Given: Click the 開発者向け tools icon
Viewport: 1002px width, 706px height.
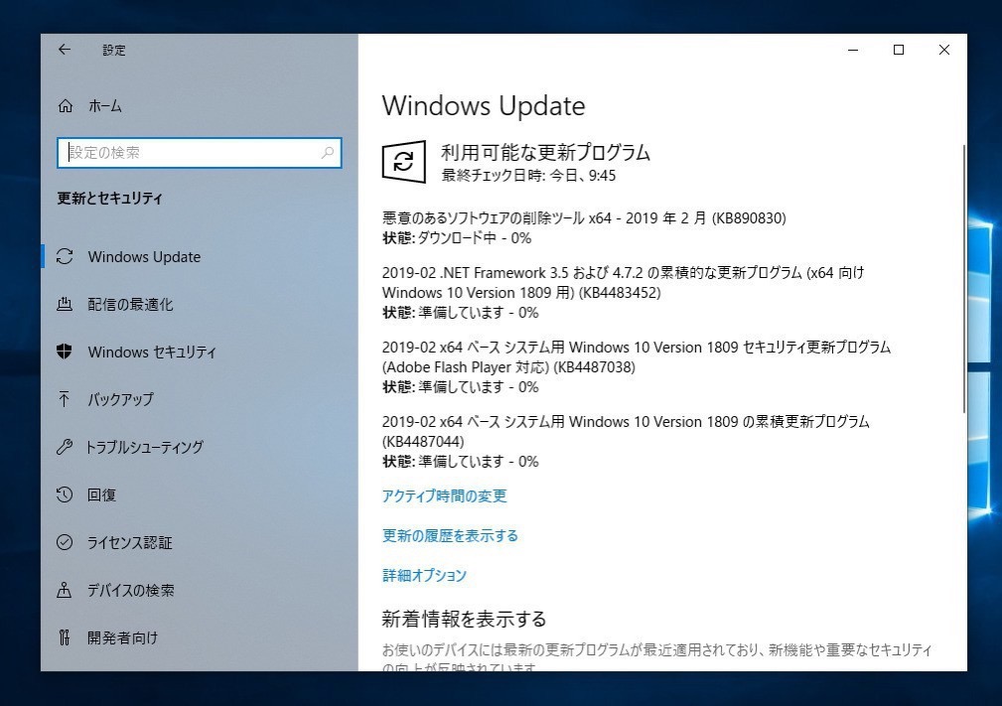Looking at the screenshot, I should click(64, 637).
